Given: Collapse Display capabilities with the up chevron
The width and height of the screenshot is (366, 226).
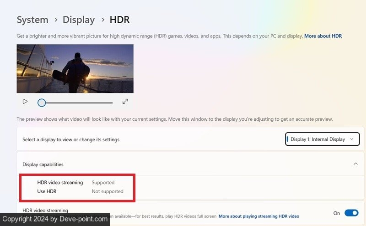Looking at the screenshot, I should 355,164.
